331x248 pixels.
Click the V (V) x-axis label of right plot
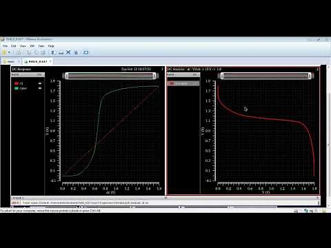[265, 192]
